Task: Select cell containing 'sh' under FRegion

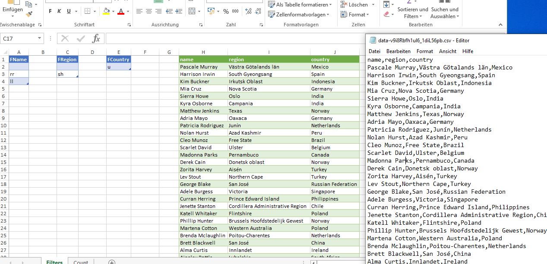Action: [68, 74]
